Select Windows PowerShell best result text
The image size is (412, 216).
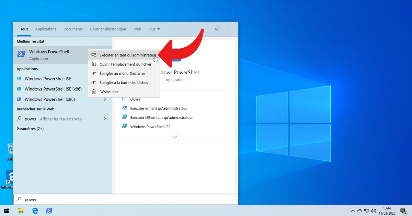tap(49, 52)
